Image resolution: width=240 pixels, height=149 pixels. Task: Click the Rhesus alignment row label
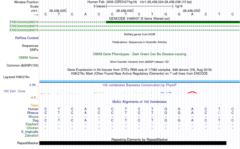click(33, 113)
